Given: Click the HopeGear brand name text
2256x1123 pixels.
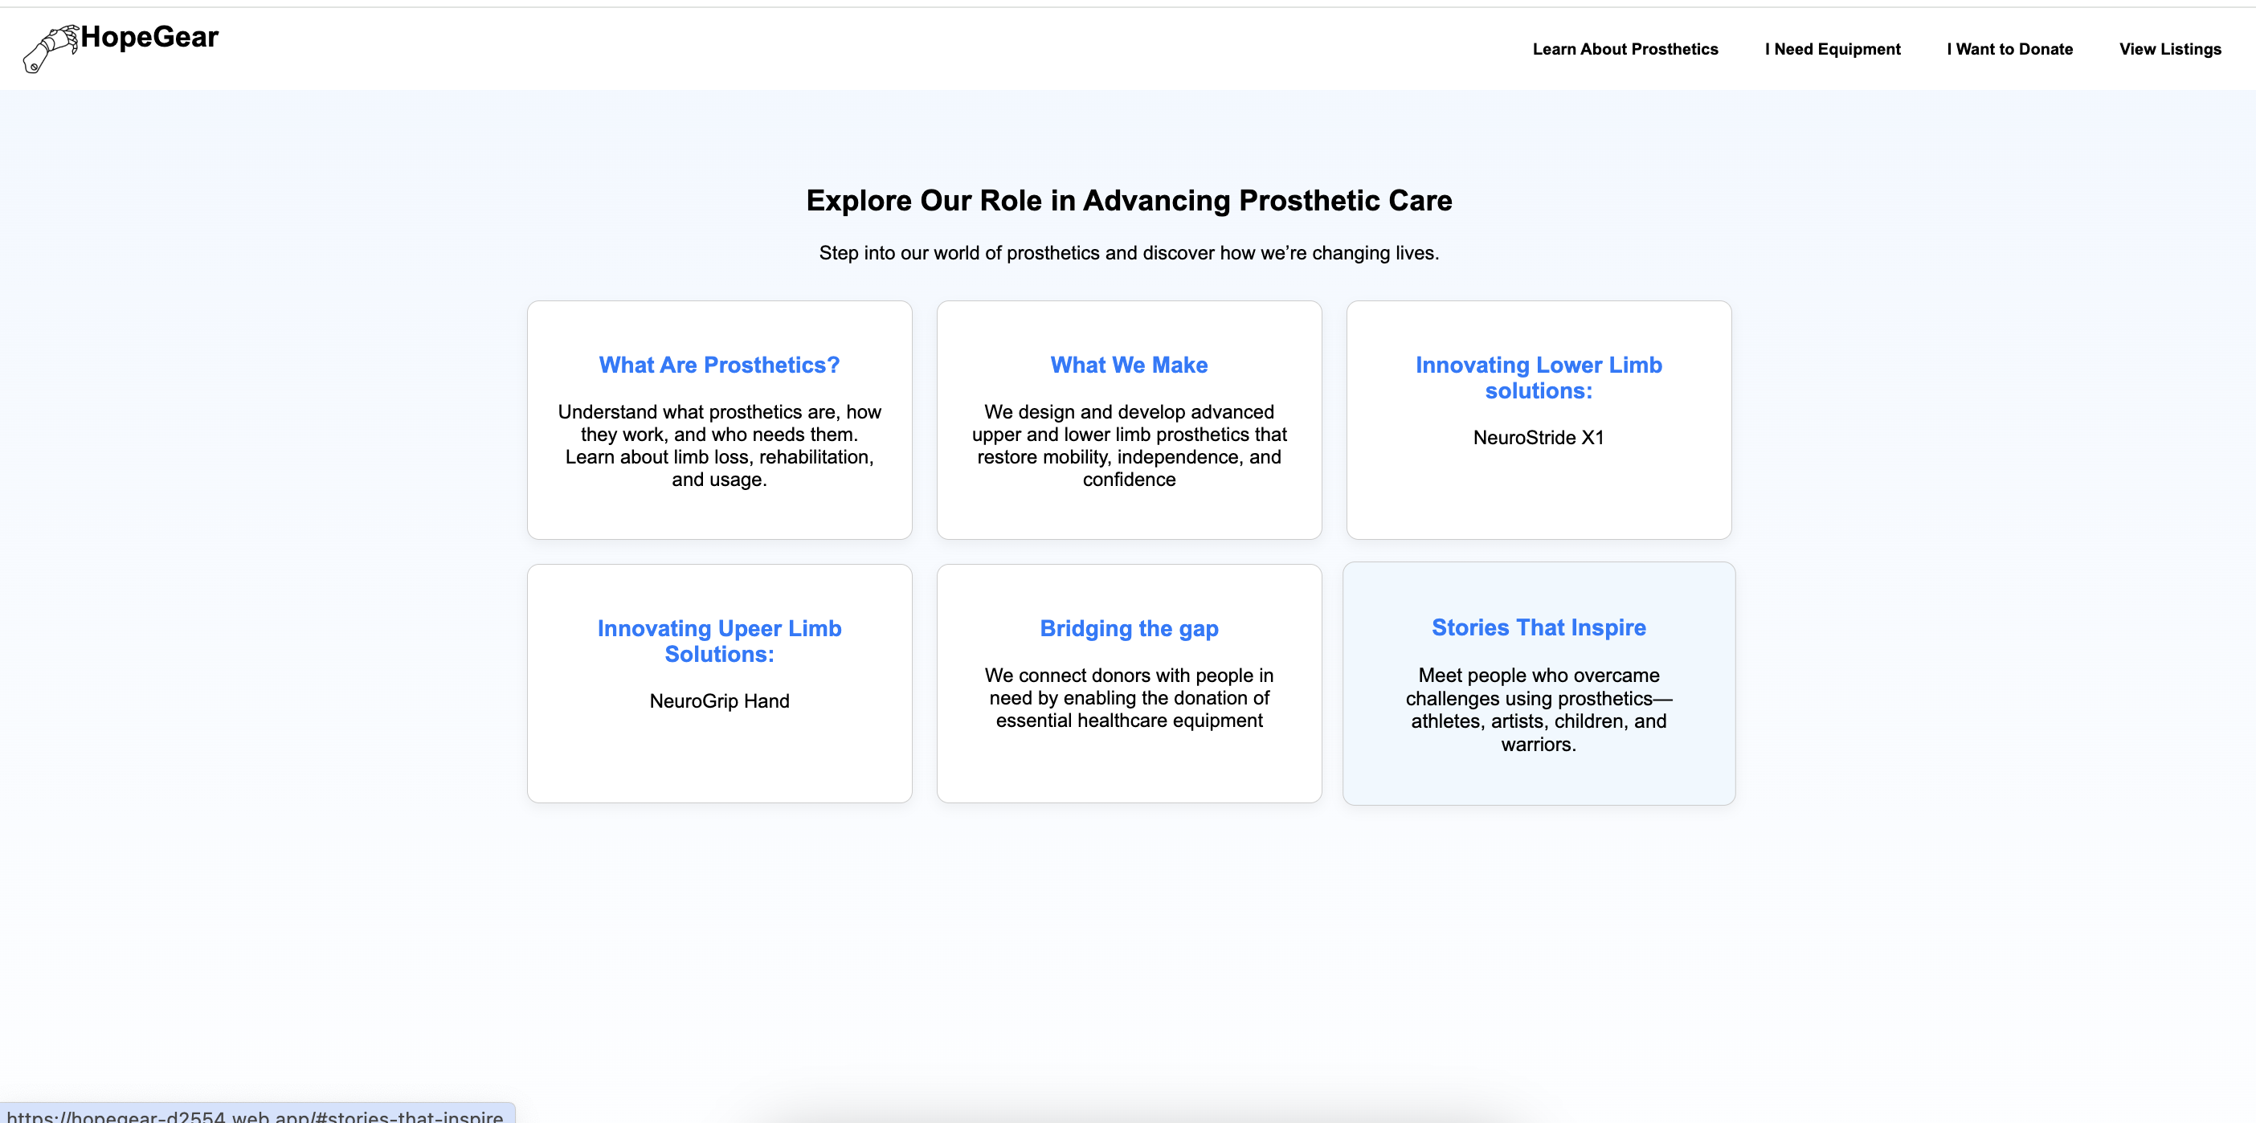Looking at the screenshot, I should [x=149, y=38].
